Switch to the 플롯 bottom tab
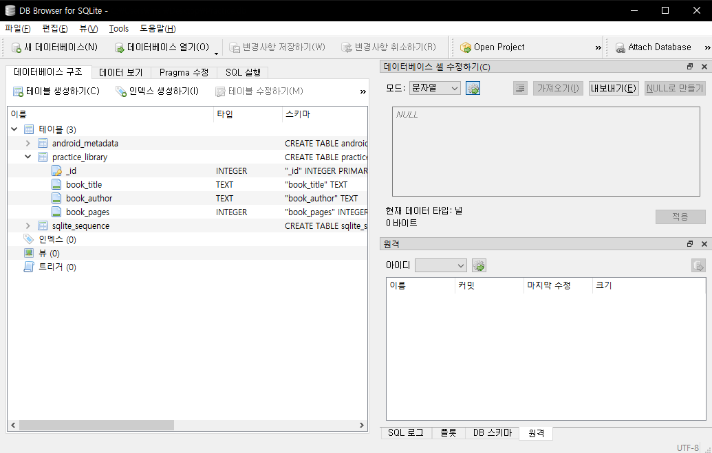Screen dimensions: 712x453 click(448, 433)
